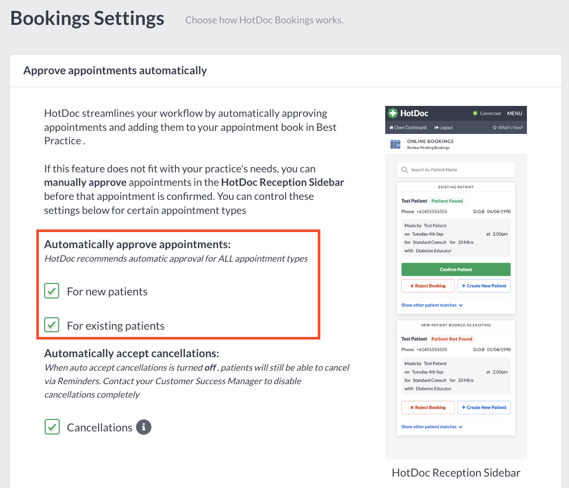Screen dimensions: 569x488
Task: Click the HotDoc green cross logo
Action: click(x=392, y=113)
